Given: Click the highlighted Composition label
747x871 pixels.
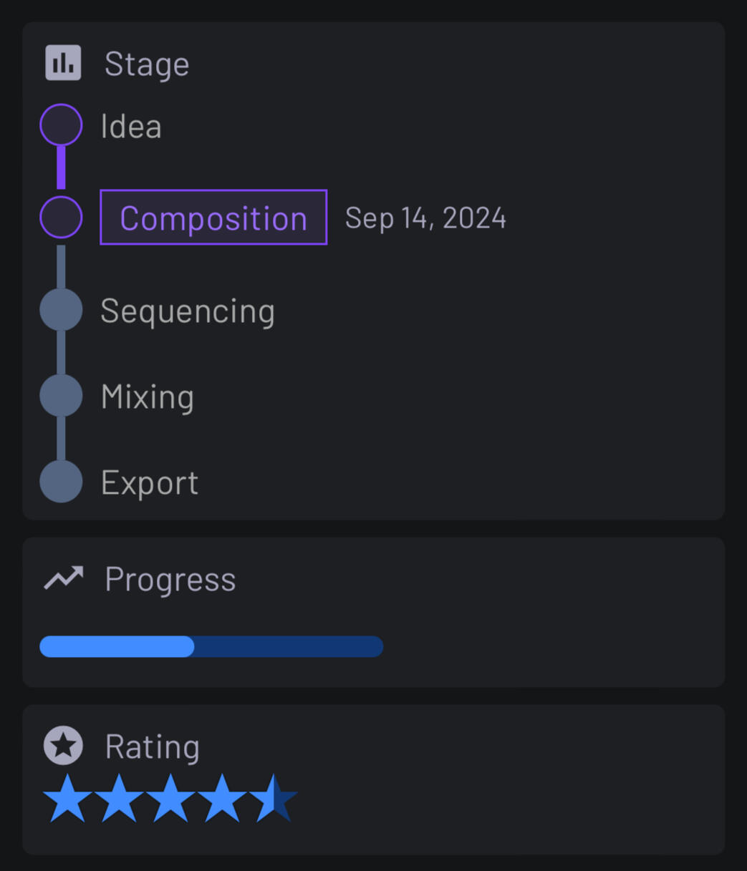Looking at the screenshot, I should pyautogui.click(x=213, y=218).
